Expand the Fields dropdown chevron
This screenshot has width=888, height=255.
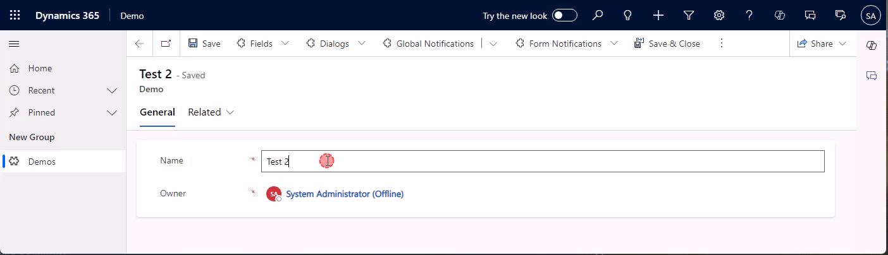(285, 44)
